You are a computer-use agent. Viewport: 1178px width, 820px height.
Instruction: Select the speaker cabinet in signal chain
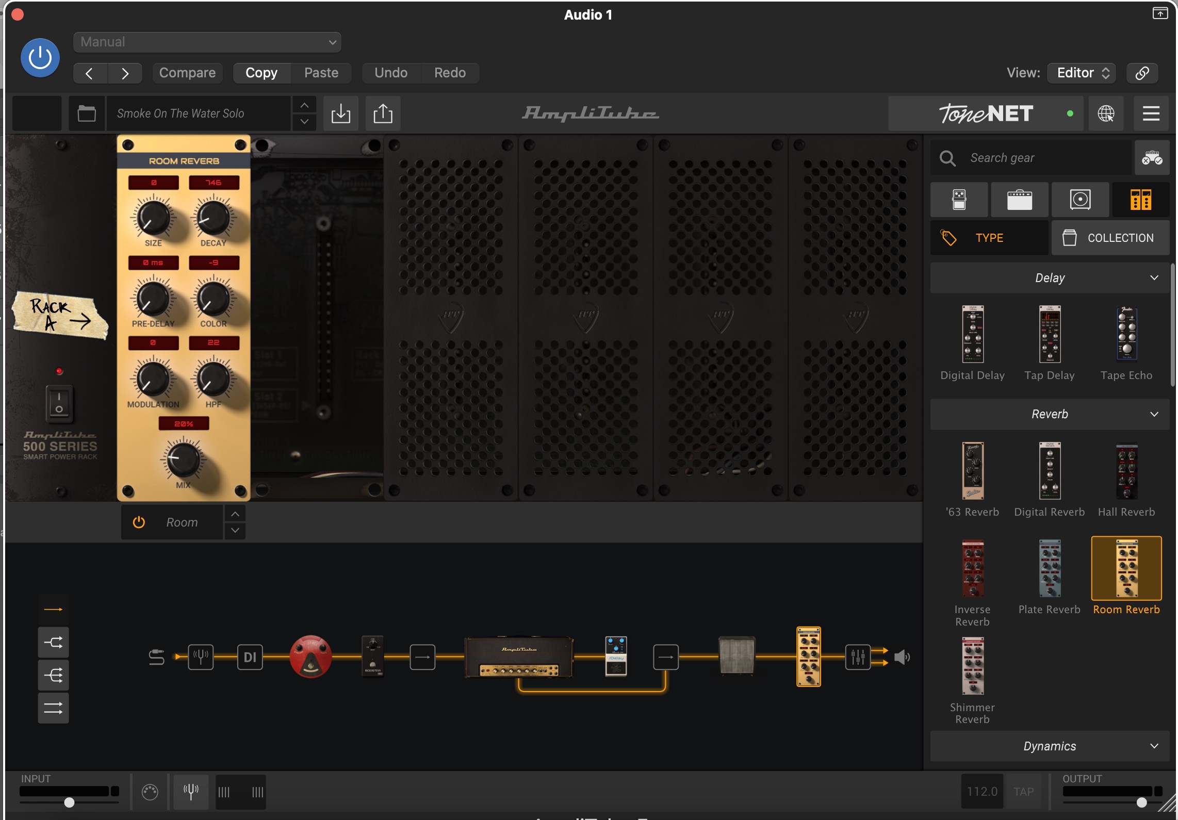pos(737,656)
